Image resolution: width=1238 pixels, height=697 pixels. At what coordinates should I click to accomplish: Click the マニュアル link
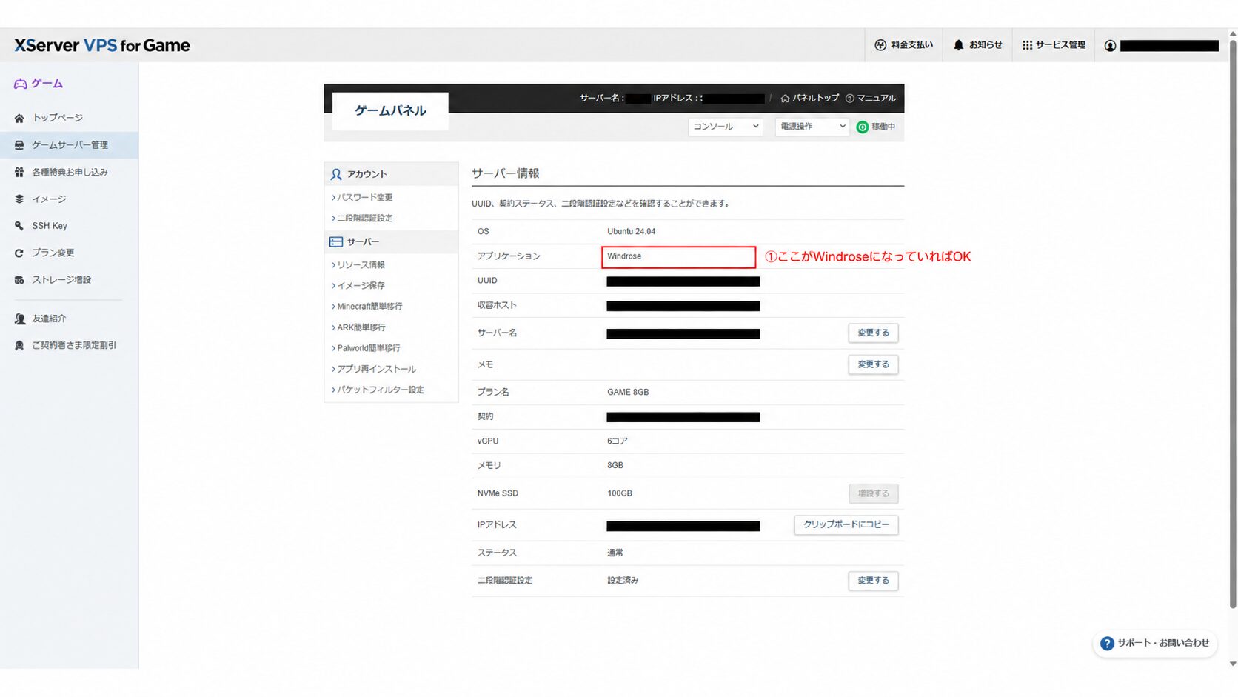[x=871, y=98]
